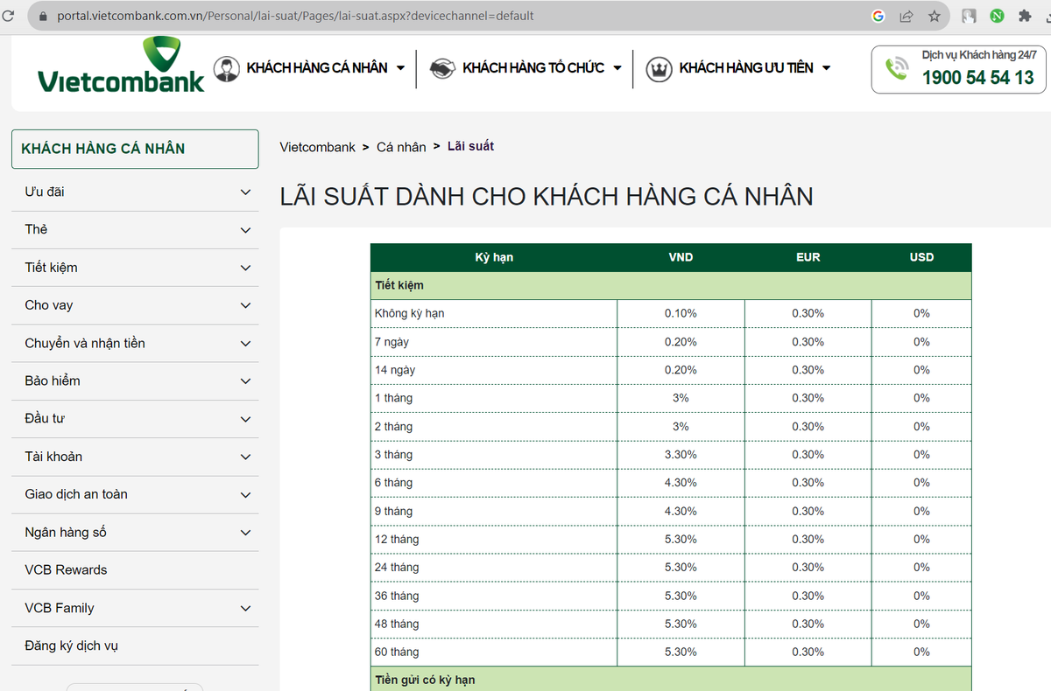This screenshot has width=1051, height=691.
Task: Click inside the browser address bar
Action: 350,15
